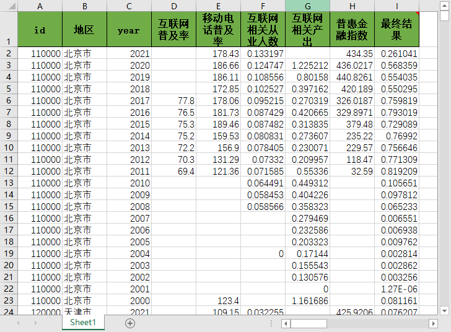Click vertical scrollbar up arrow

coord(444,6)
